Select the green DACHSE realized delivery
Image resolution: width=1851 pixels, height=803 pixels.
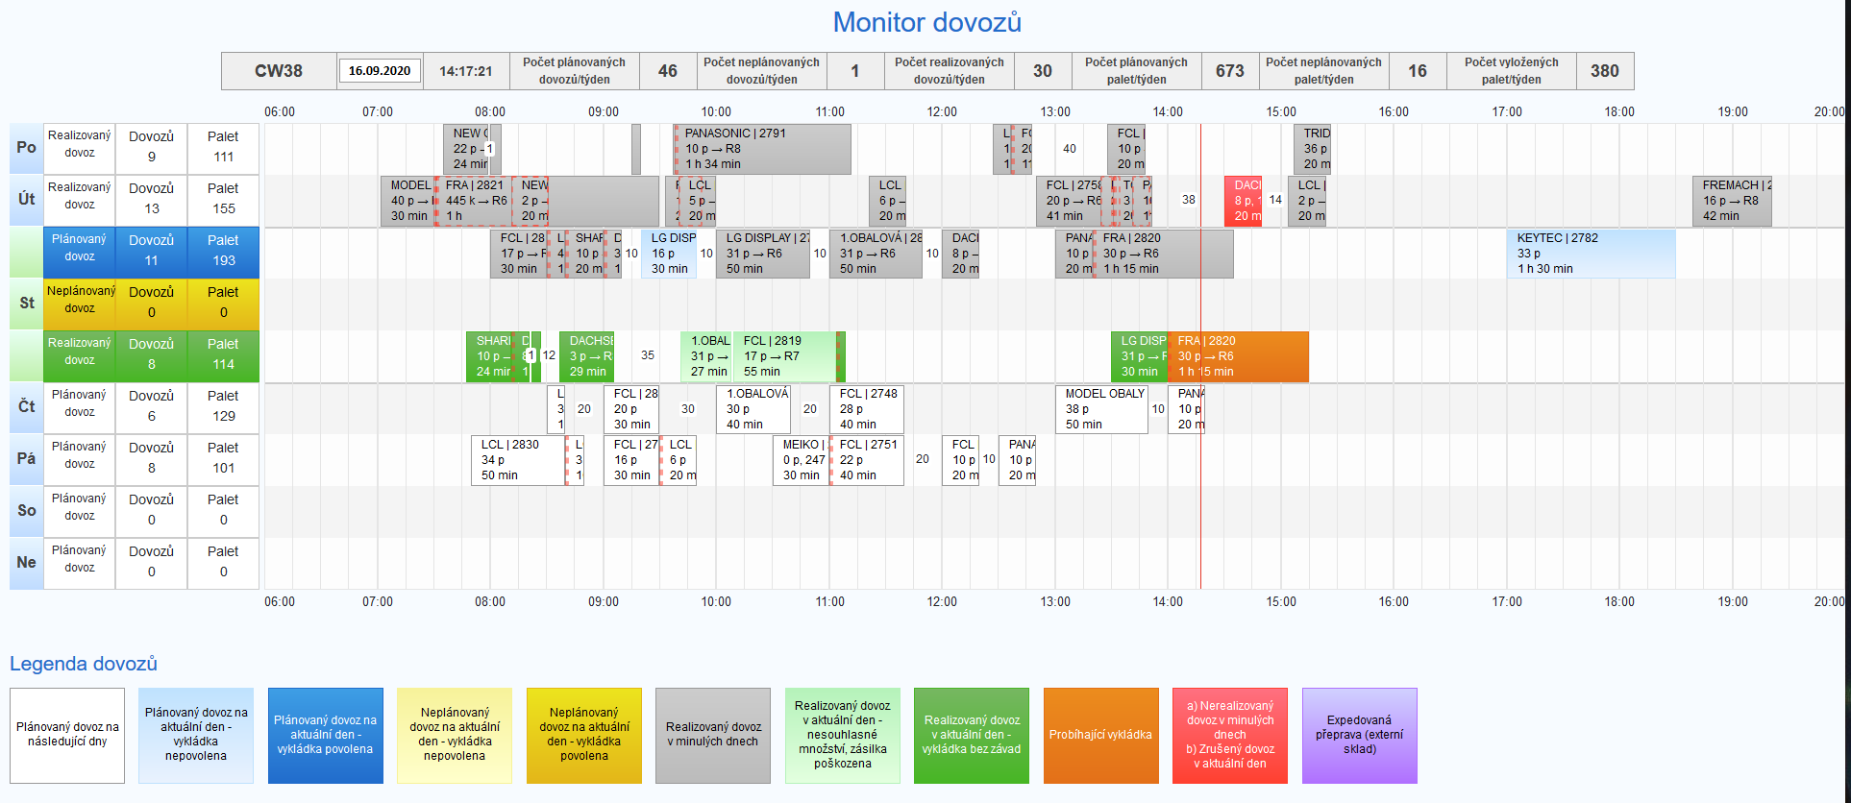(x=586, y=356)
